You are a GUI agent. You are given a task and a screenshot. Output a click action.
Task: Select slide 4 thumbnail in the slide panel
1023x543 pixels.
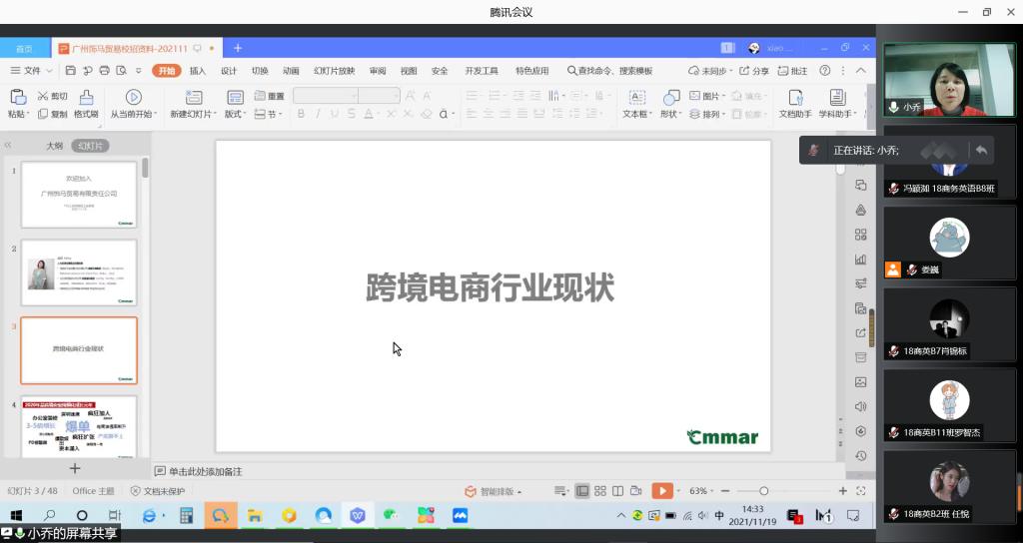78,427
